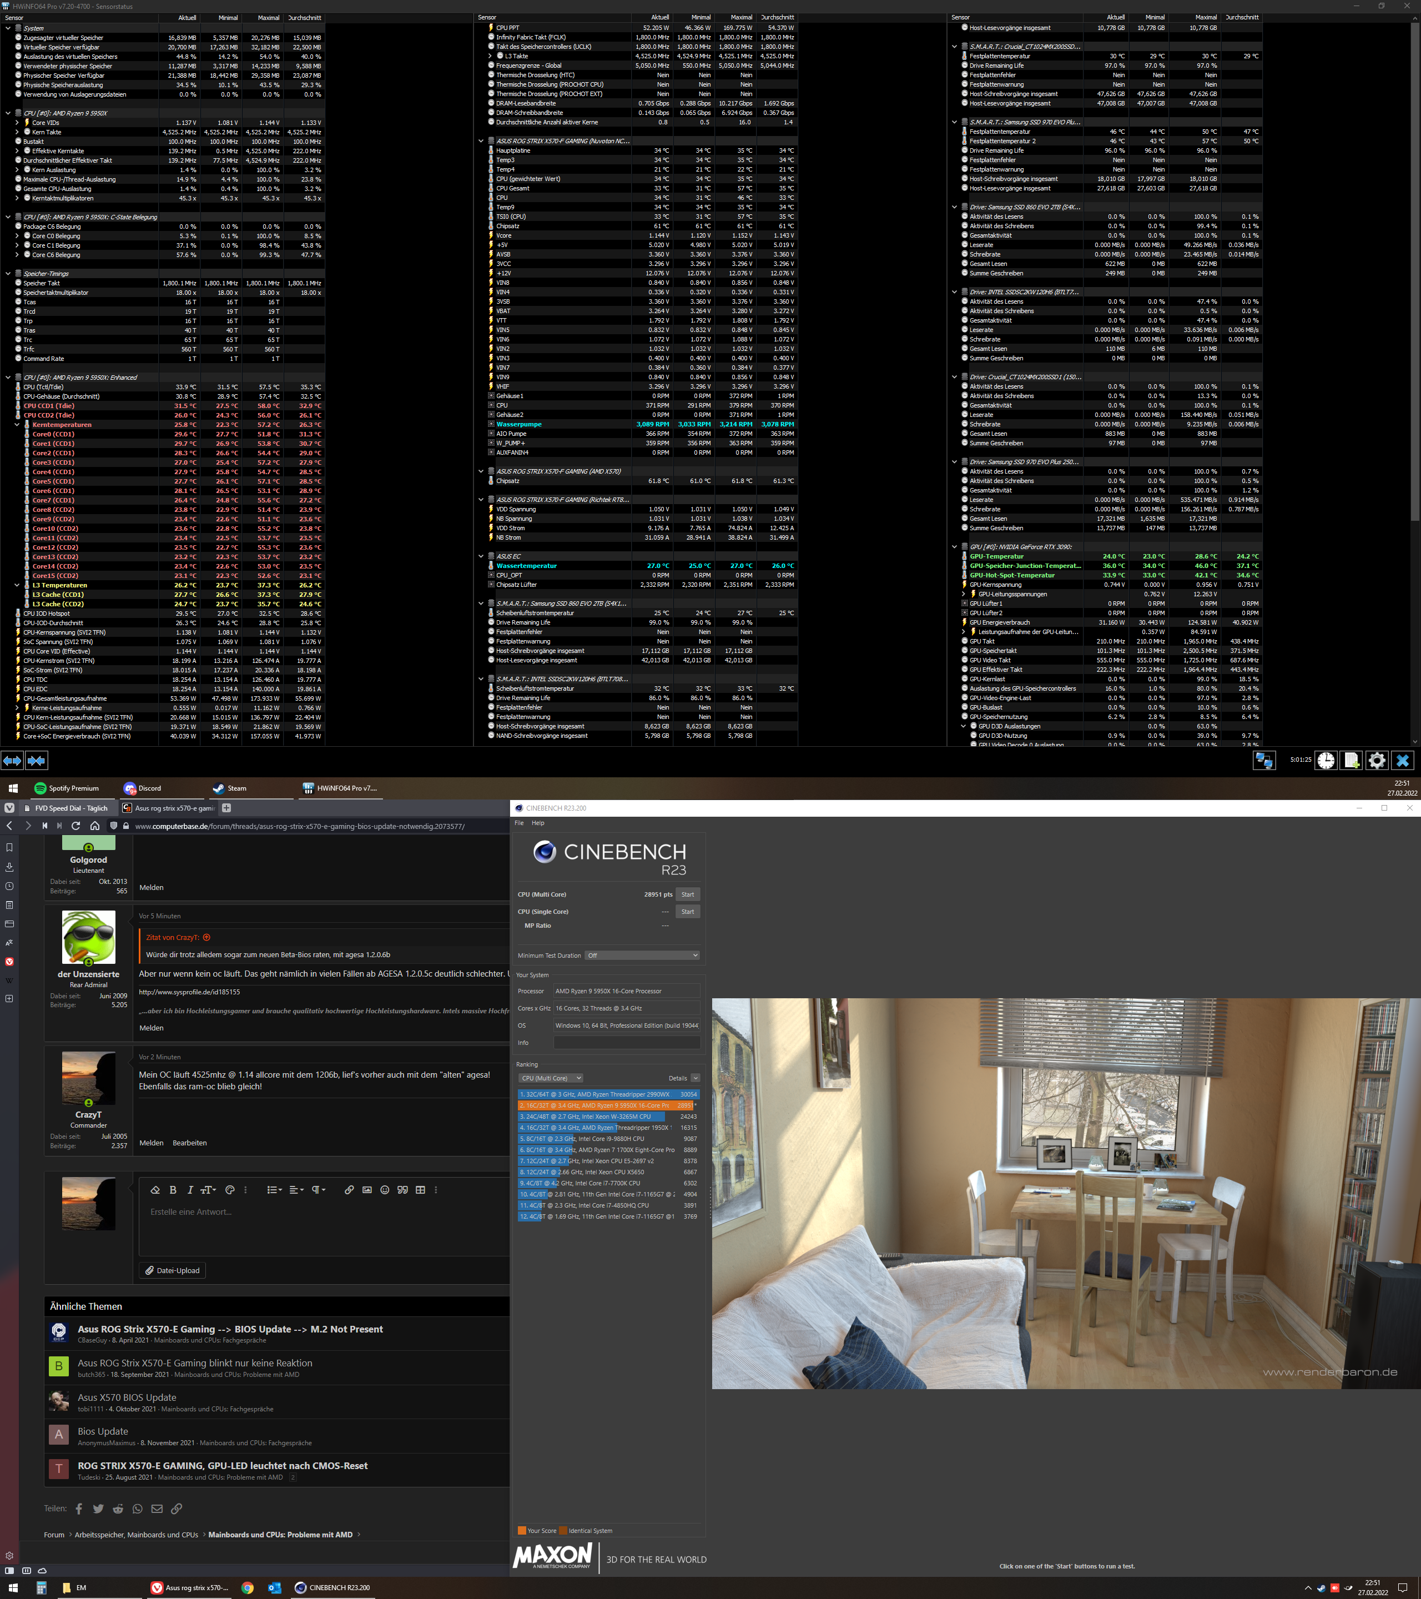Open Minimum Test Duration dropdown
The height and width of the screenshot is (1599, 1421).
tap(642, 955)
